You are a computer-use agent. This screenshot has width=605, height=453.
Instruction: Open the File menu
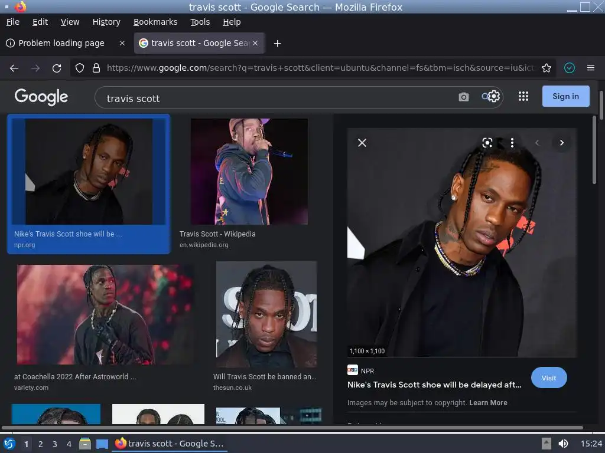(13, 22)
